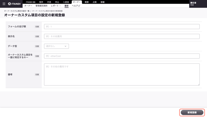Click the フォームの並び順 input field
This screenshot has width=207, height=117.
pos(122,27)
